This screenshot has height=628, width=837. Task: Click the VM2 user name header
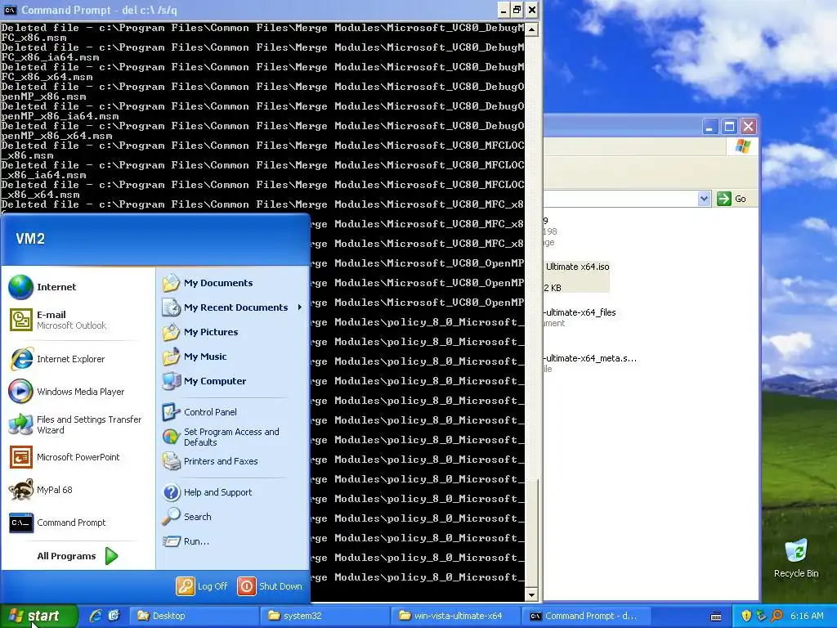pyautogui.click(x=30, y=239)
